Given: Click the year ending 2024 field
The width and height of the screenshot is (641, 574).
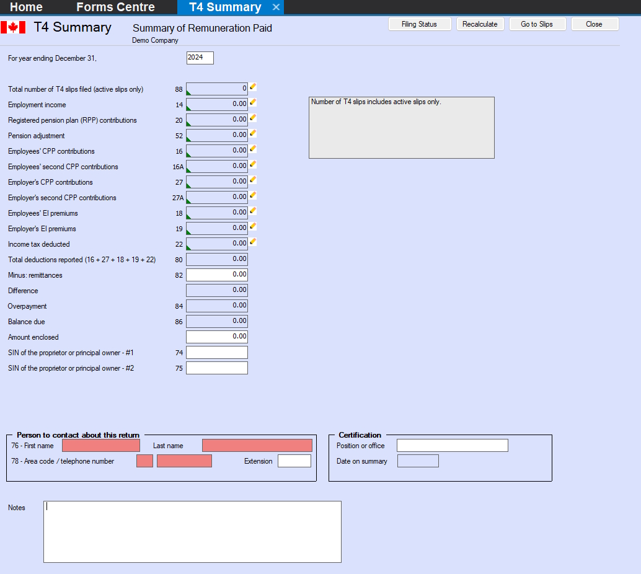Looking at the screenshot, I should [x=200, y=58].
